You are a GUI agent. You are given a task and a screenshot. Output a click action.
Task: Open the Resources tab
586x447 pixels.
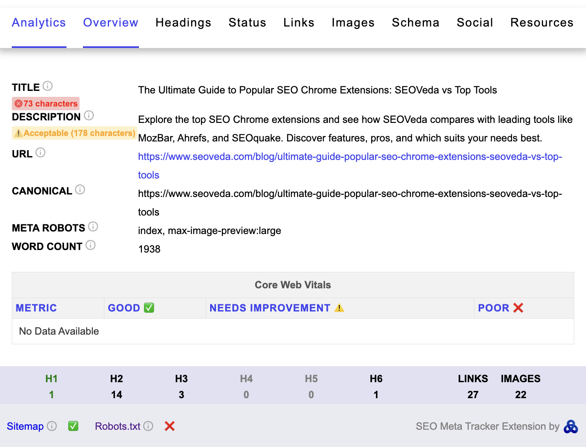point(542,23)
